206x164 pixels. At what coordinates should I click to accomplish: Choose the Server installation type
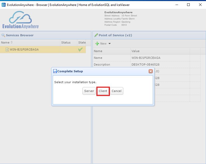coord(89,91)
